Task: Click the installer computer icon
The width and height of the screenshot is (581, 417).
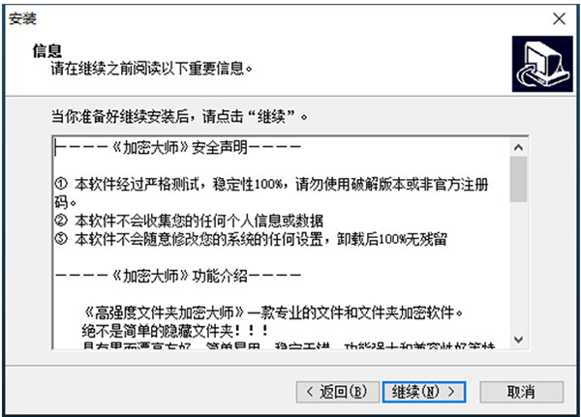Action: 542,64
